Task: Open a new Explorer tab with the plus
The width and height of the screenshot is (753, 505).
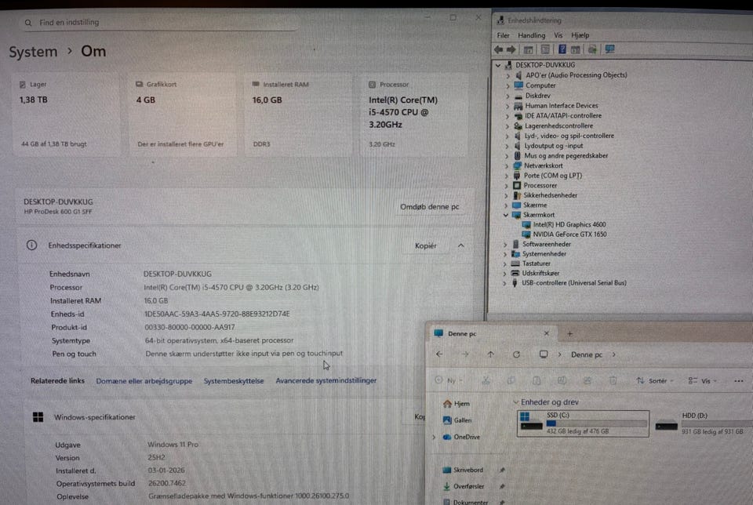Action: pos(570,333)
